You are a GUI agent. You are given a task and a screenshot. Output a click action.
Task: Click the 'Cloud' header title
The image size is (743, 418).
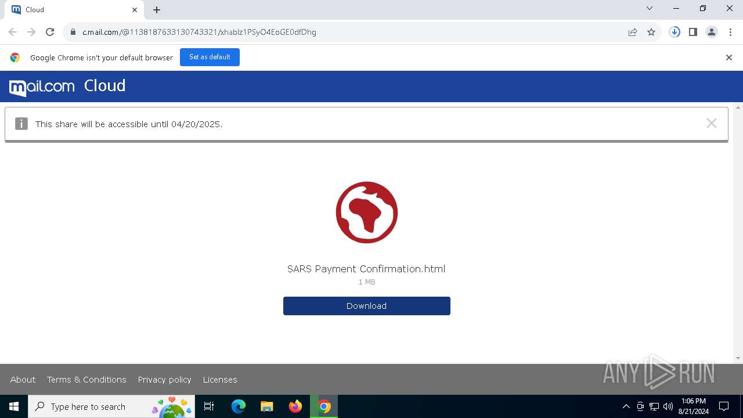[104, 86]
